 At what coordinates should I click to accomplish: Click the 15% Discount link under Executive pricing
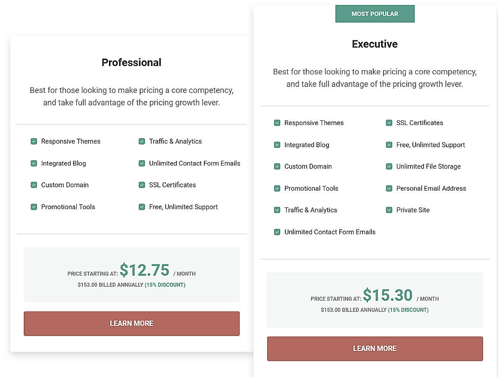[409, 310]
